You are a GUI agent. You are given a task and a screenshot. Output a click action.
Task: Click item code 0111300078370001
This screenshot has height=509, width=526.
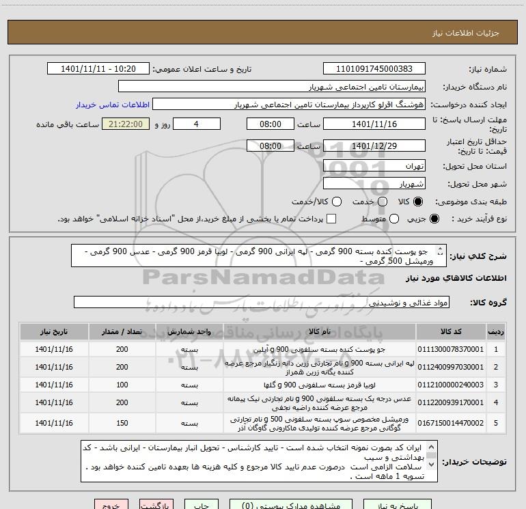tap(451, 349)
